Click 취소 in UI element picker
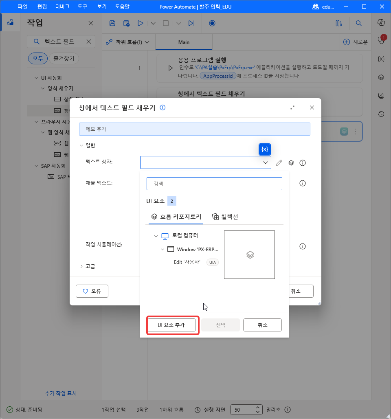This screenshot has height=419, width=391. [x=262, y=325]
